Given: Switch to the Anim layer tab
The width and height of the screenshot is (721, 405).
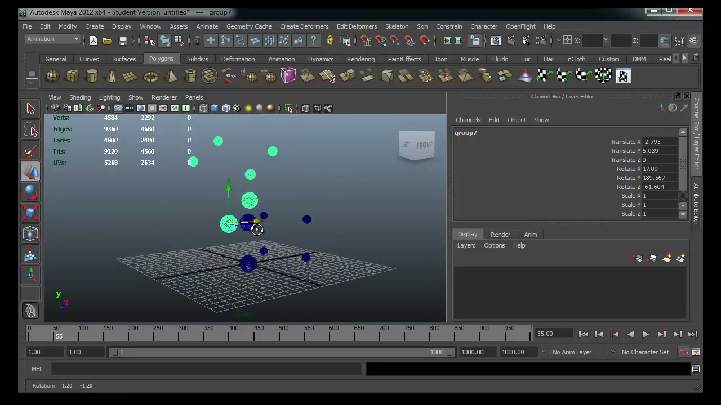Looking at the screenshot, I should point(531,235).
